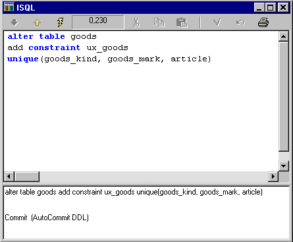Click the 0,230 execution time field
Viewport: 293px width, 242px height.
click(x=98, y=22)
